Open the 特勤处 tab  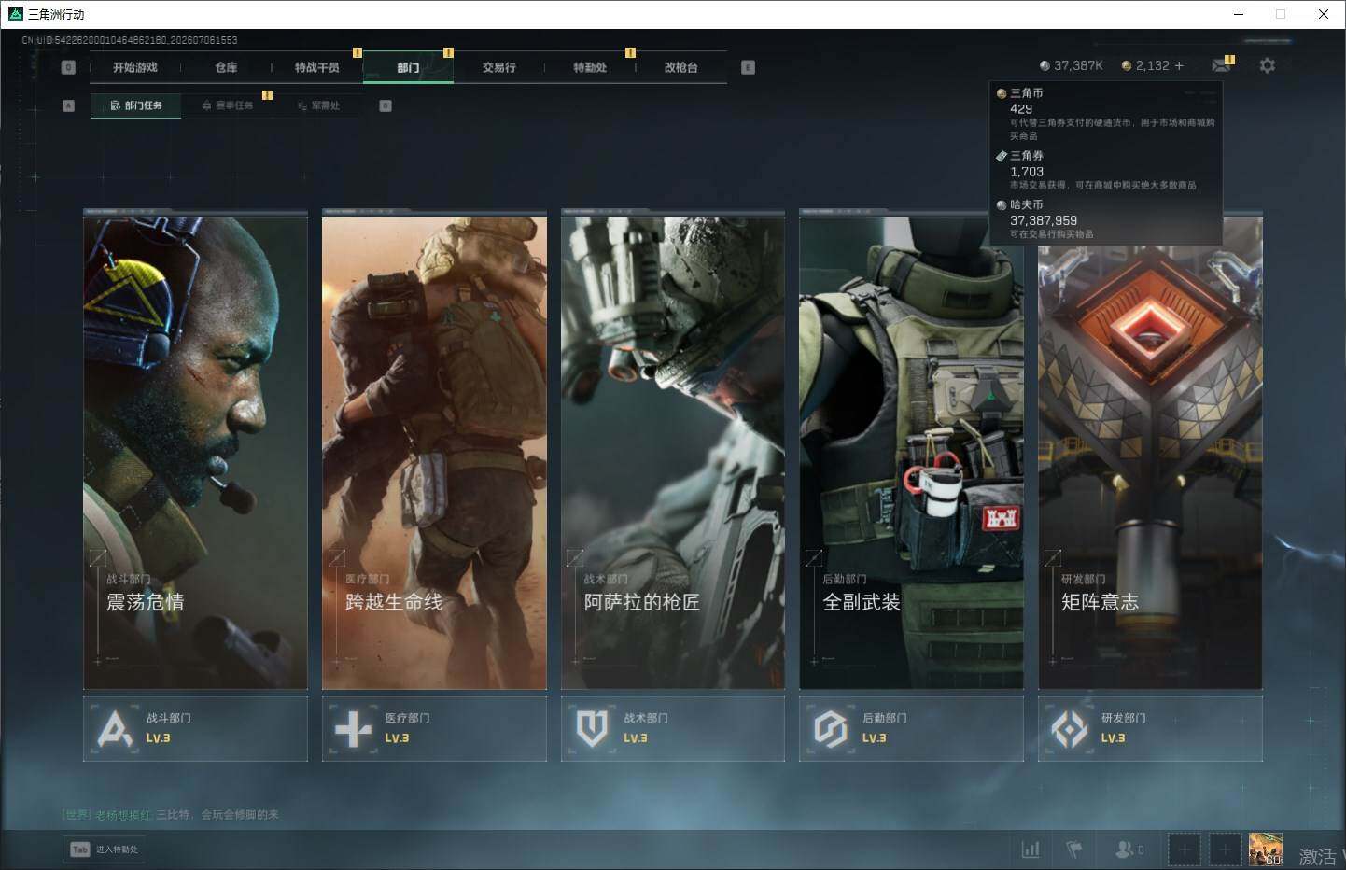click(590, 67)
